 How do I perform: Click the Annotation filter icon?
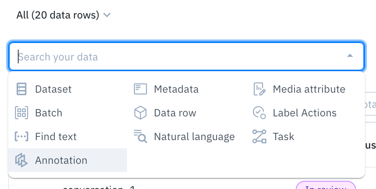22,160
